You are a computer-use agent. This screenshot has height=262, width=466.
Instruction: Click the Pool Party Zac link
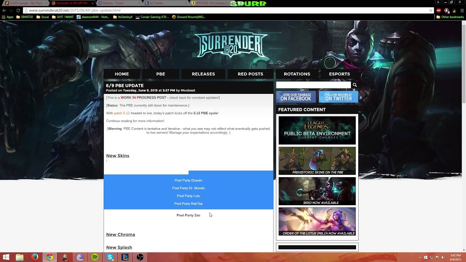coord(188,215)
